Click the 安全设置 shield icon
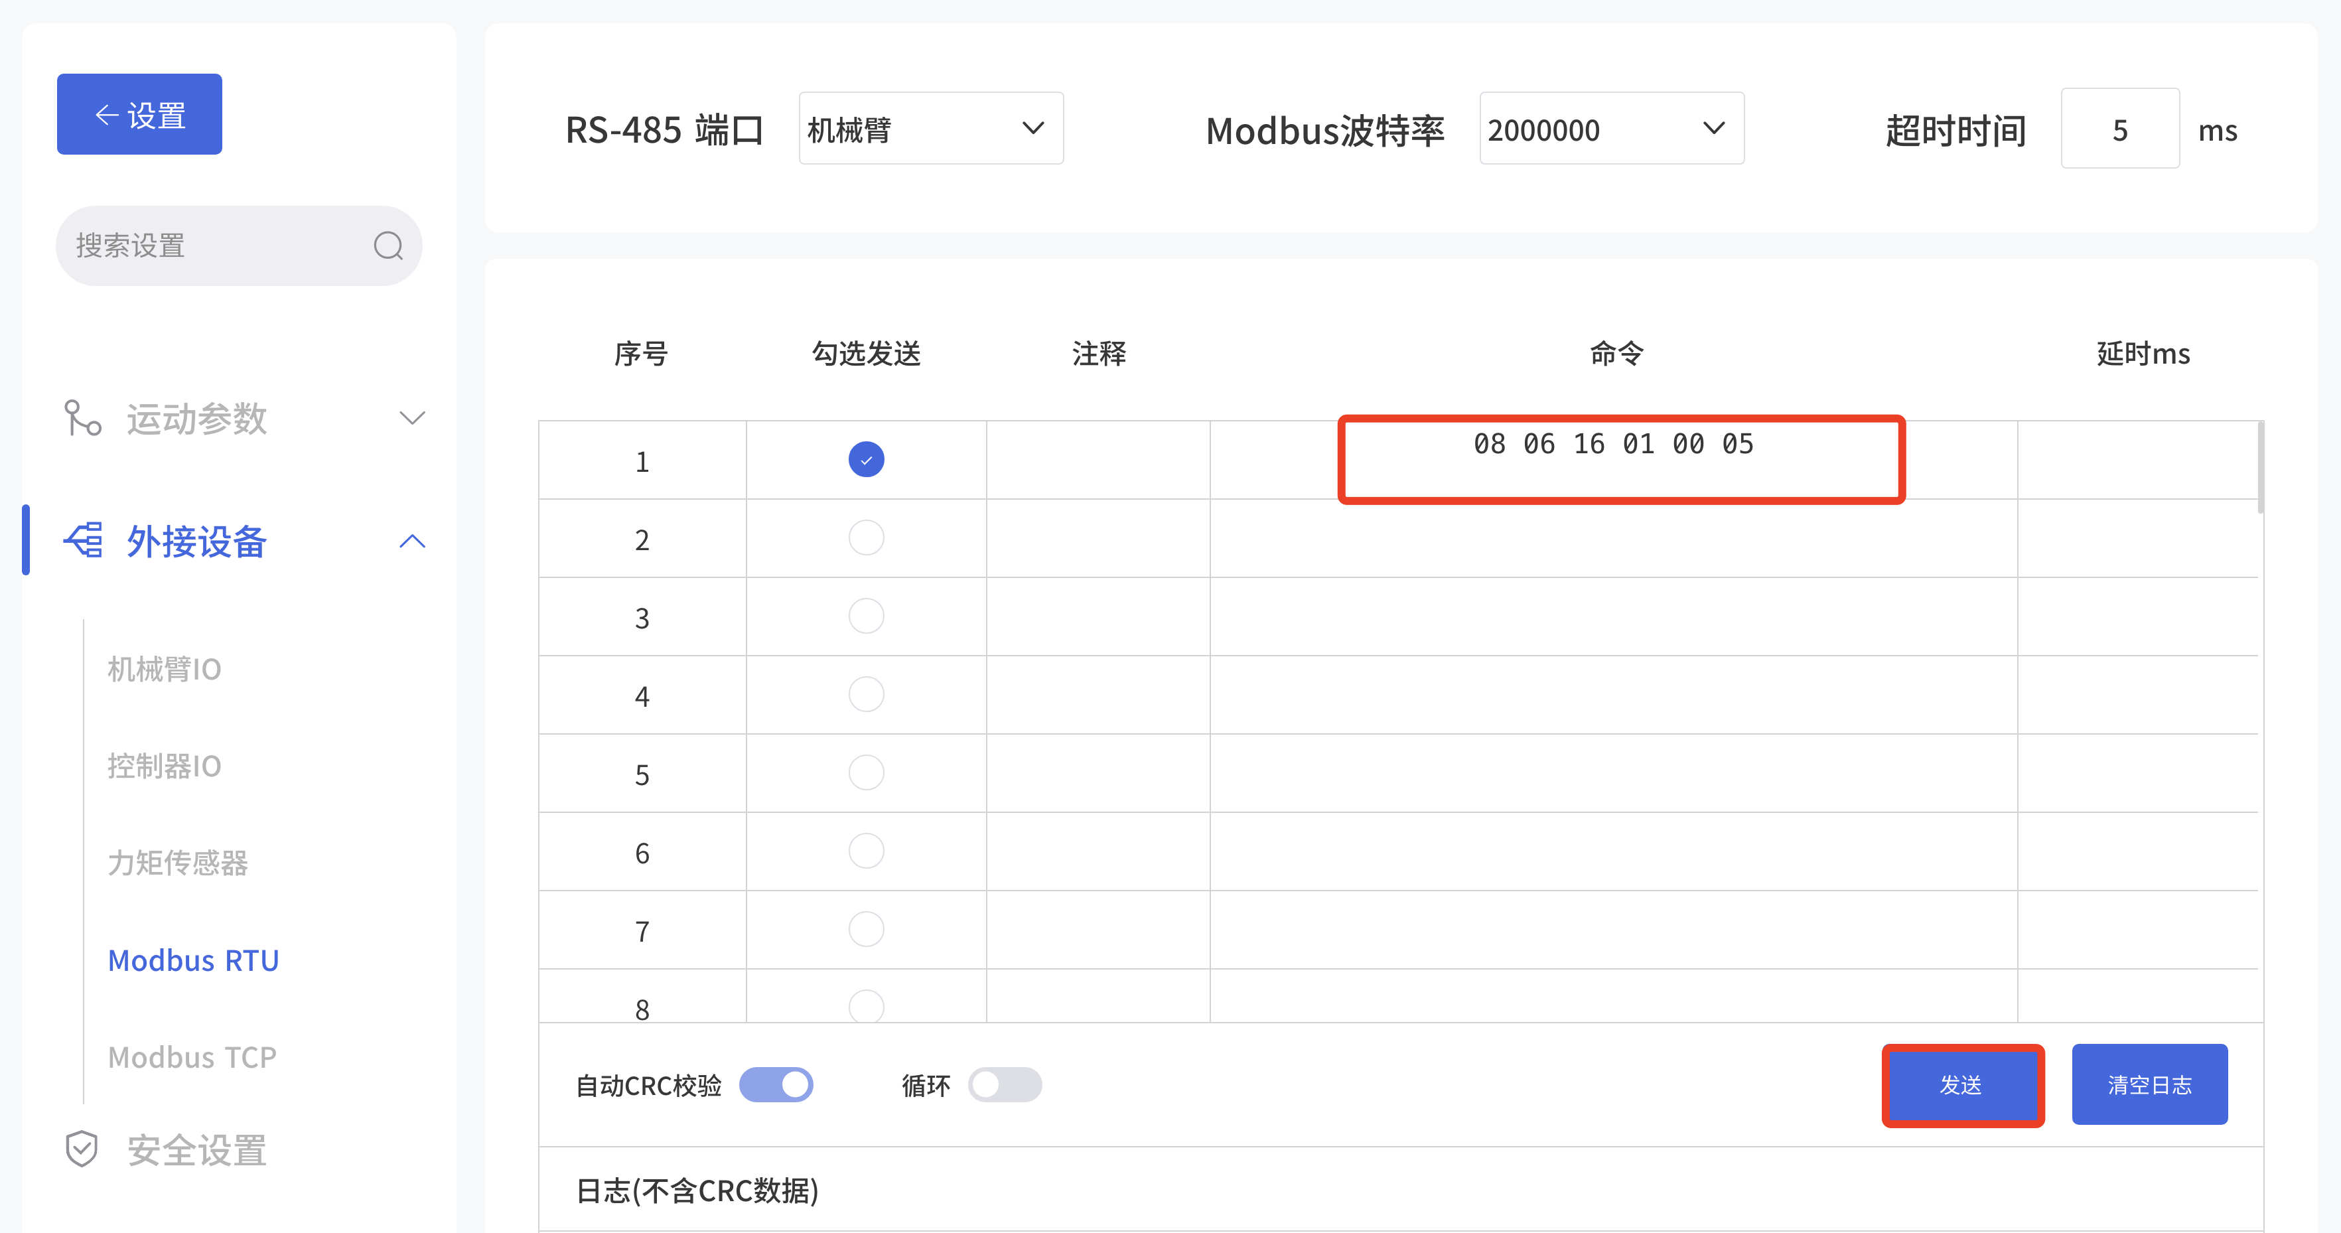 tap(82, 1149)
